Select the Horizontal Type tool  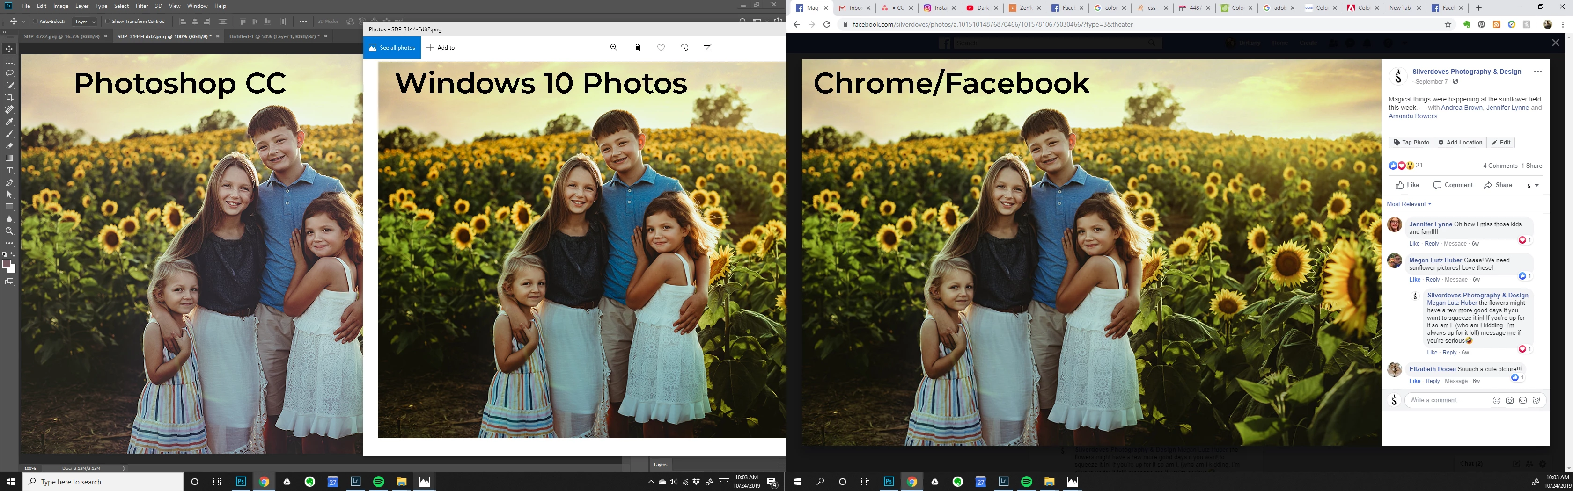9,171
